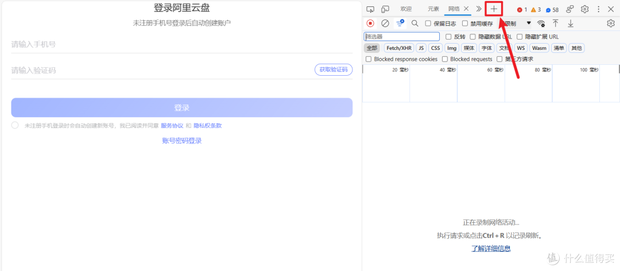Filter requests by CSS
620x271 pixels.
435,48
